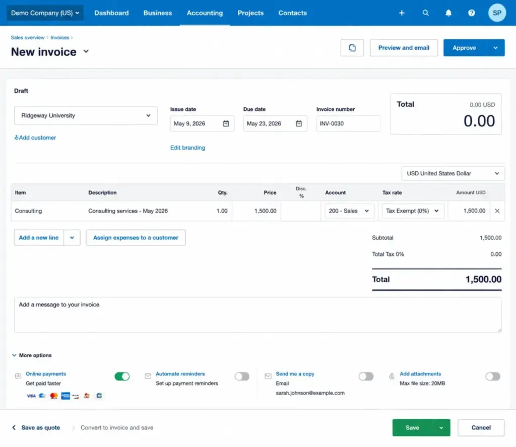The image size is (516, 447).
Task: Open the Due date calendar picker
Action: coord(298,123)
